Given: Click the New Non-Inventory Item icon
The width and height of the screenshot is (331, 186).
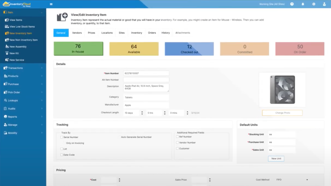Looking at the screenshot, I should 7,40.
